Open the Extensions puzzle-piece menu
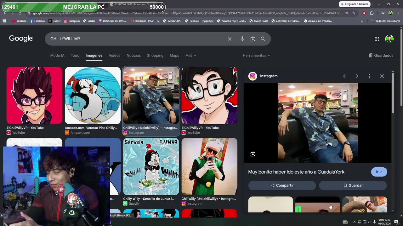Image resolution: width=403 pixels, height=226 pixels. (372, 13)
